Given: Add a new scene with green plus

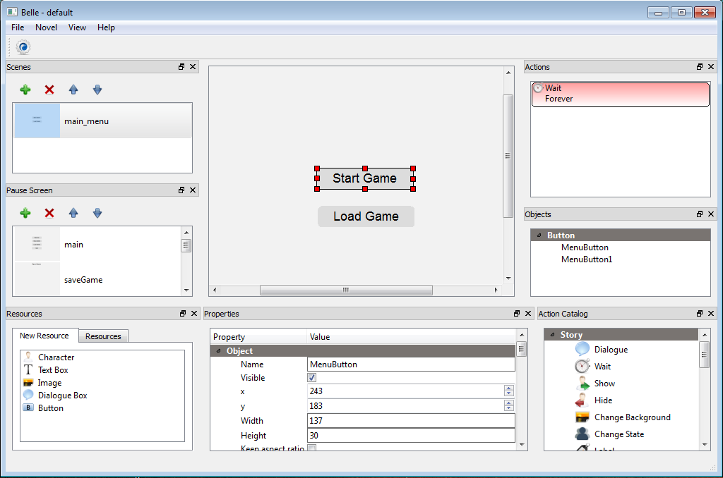Looking at the screenshot, I should coord(25,90).
